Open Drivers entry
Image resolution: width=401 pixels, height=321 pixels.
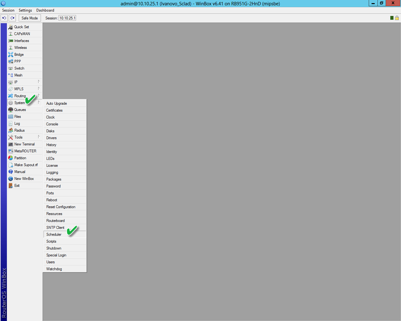[65, 138]
